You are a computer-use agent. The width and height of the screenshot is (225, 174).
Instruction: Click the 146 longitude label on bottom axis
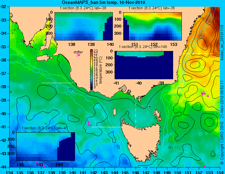[x=136, y=172]
